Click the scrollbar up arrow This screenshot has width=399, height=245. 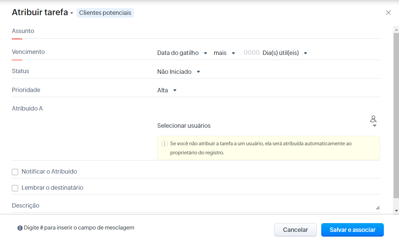396,30
